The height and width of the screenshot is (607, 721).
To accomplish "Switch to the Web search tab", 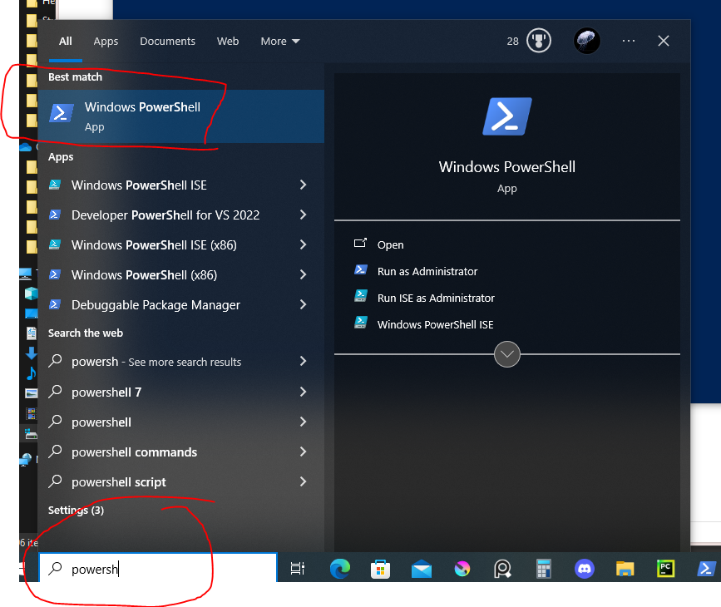I will click(x=228, y=42).
